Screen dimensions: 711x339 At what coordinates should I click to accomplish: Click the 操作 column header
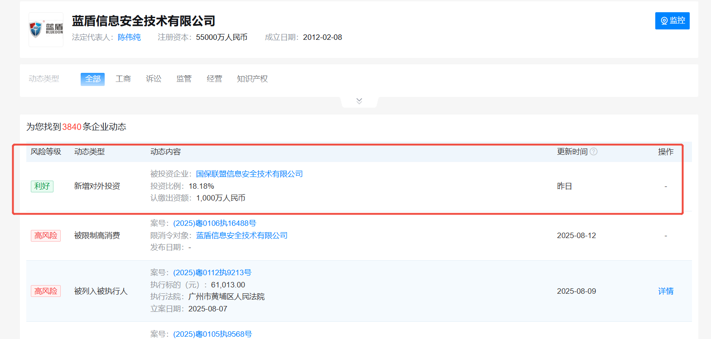[666, 152]
